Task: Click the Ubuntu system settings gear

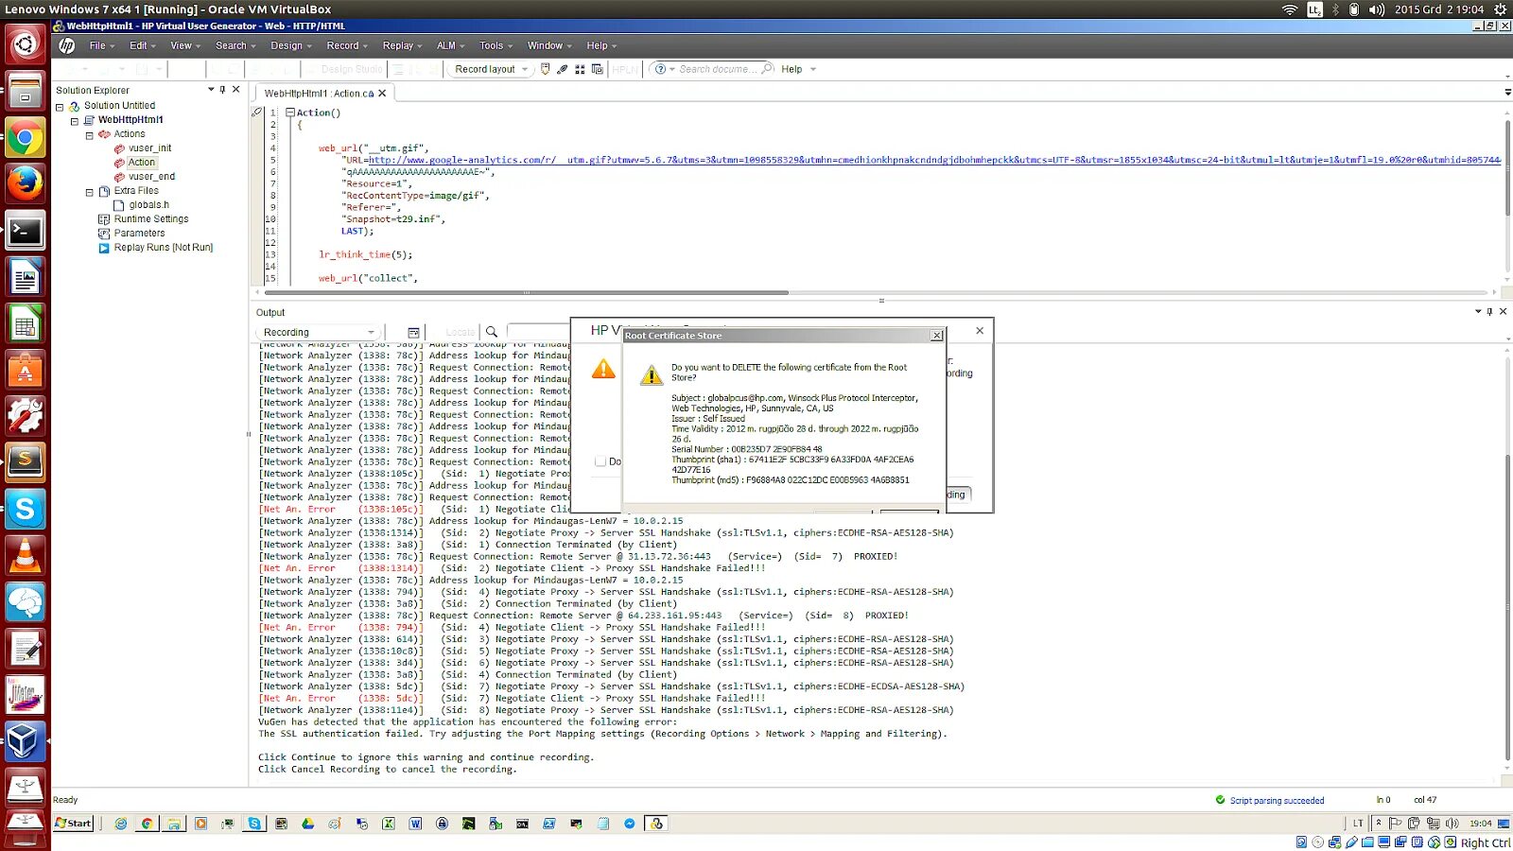Action: [1500, 9]
